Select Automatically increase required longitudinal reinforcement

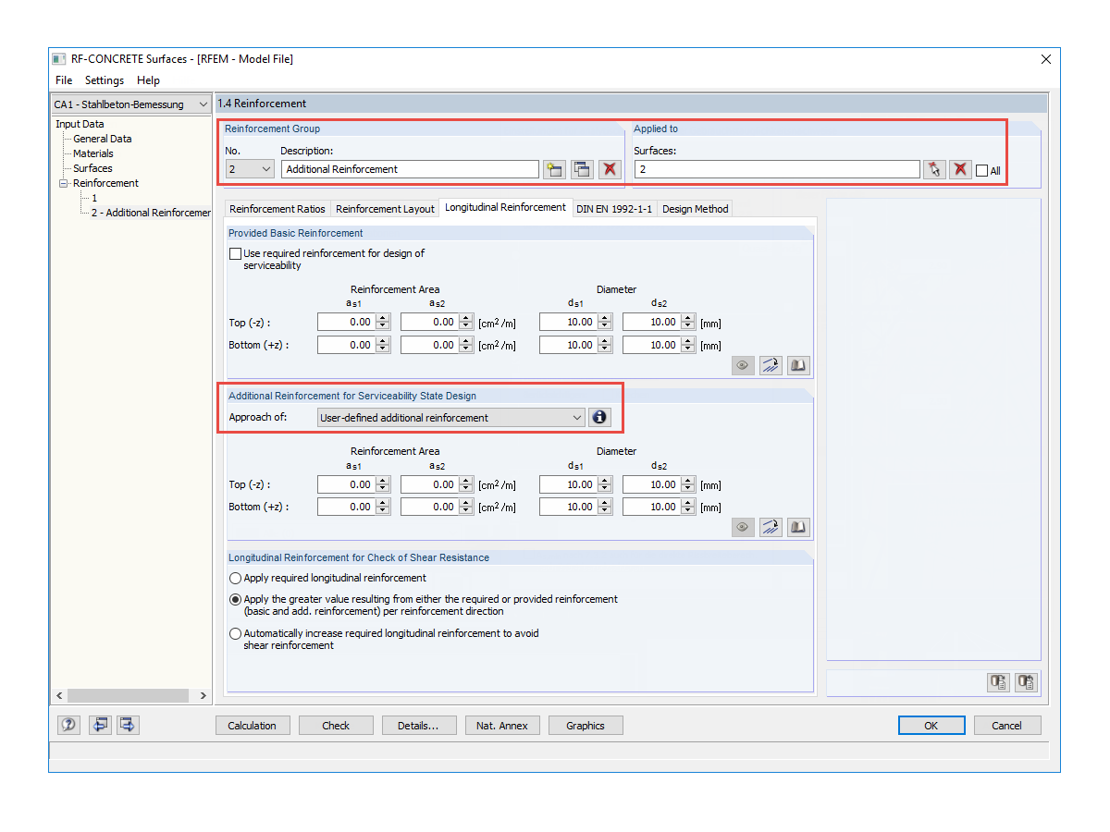235,634
